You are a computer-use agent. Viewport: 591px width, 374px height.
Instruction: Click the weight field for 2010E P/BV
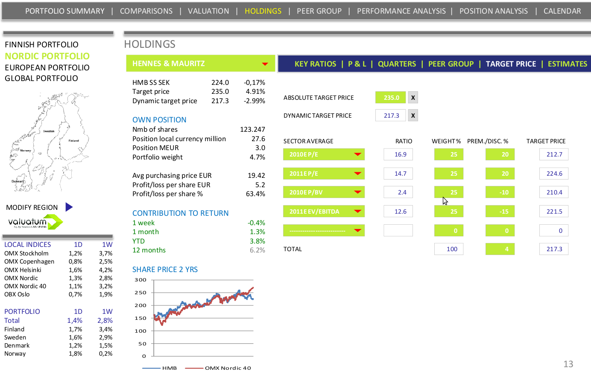coord(449,192)
